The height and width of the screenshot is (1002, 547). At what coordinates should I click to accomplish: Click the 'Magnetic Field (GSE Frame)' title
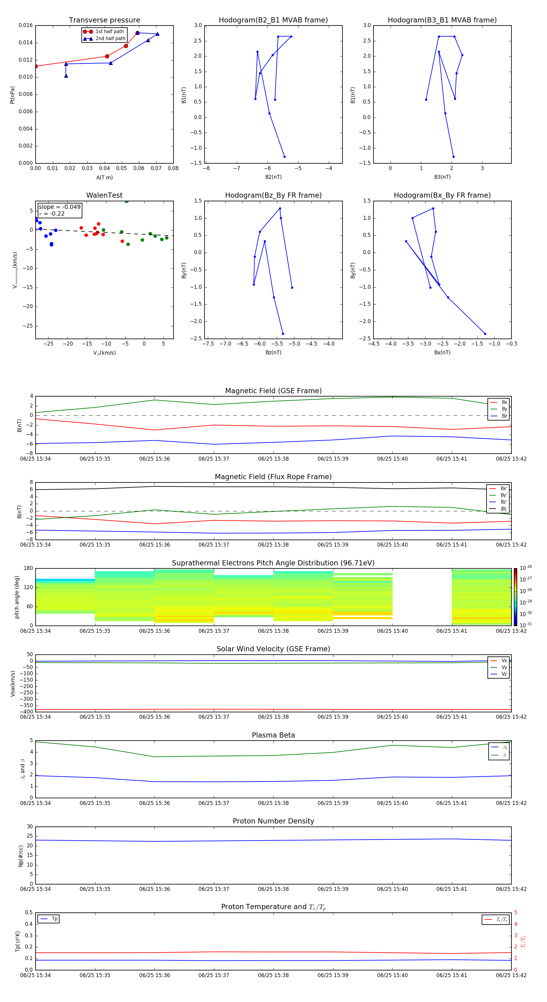pos(273,391)
